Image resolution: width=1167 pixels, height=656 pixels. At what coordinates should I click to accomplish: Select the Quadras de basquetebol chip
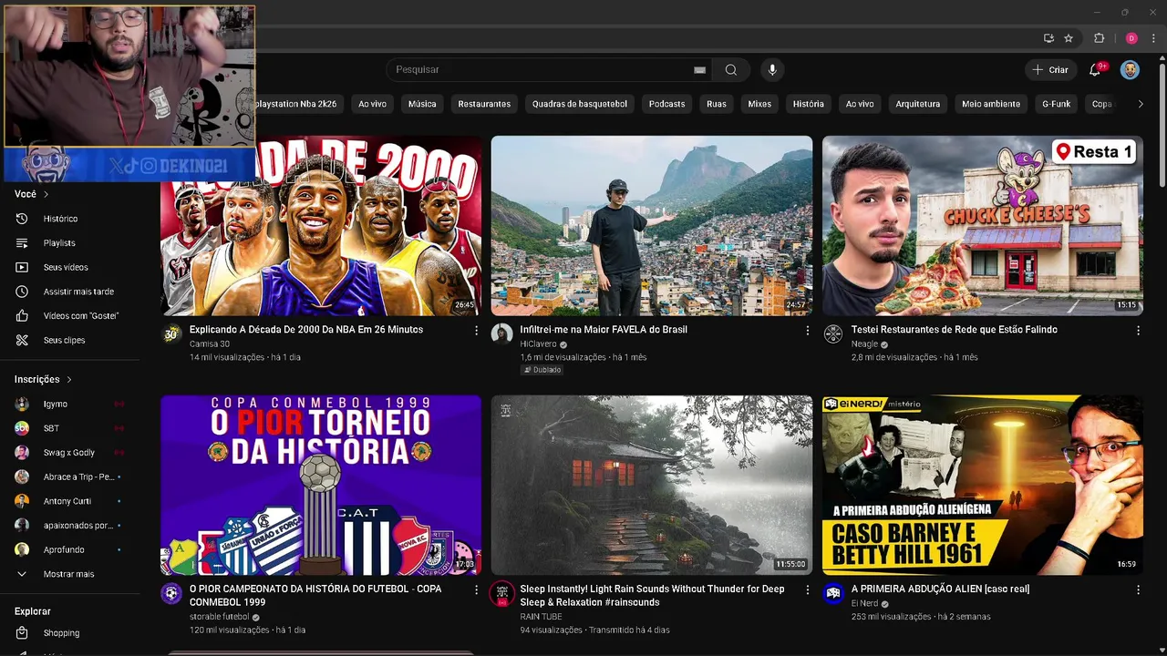580,104
